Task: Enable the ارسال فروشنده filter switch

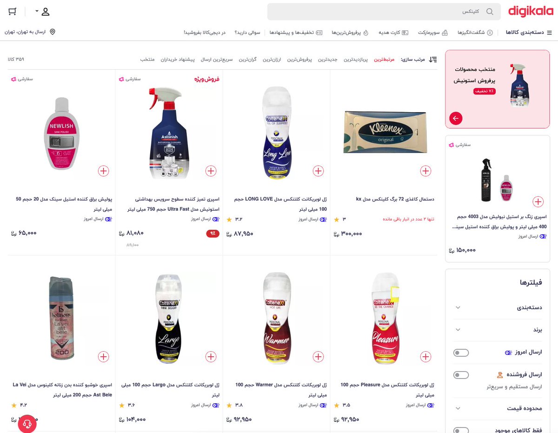Action: tap(461, 375)
